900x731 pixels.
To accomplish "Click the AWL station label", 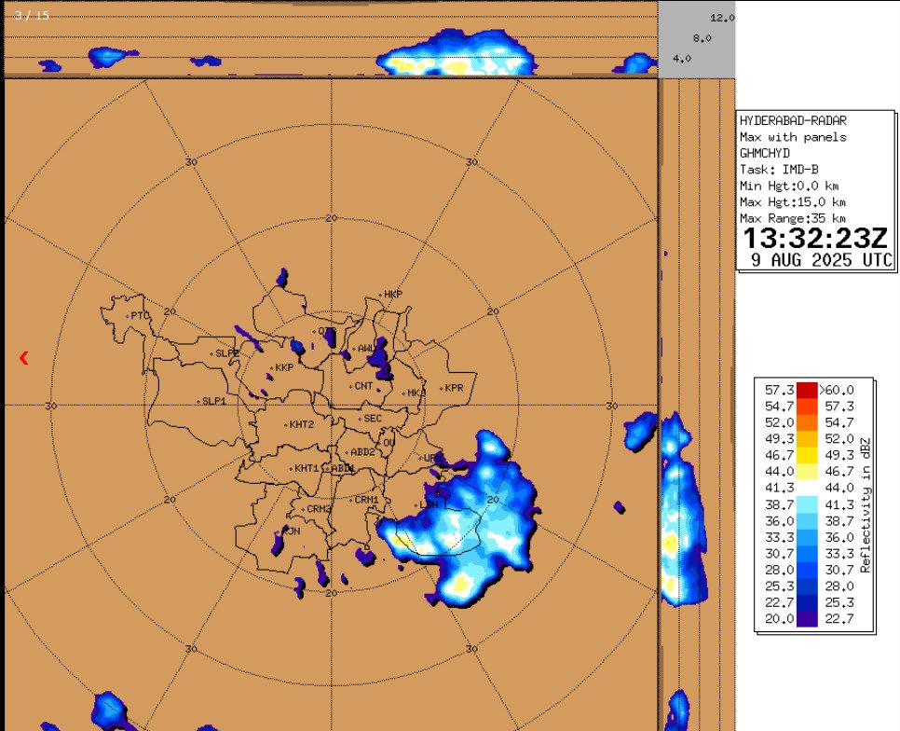I will pyautogui.click(x=365, y=348).
